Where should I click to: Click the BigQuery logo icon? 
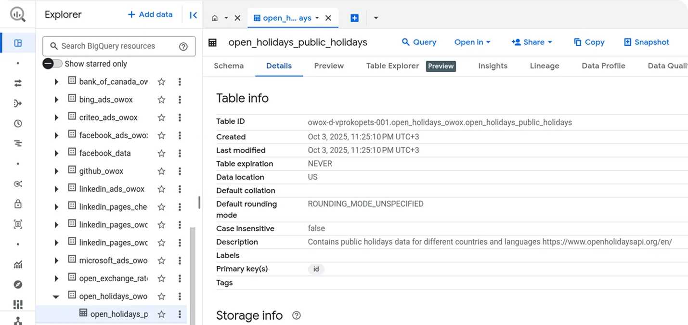[x=18, y=15]
